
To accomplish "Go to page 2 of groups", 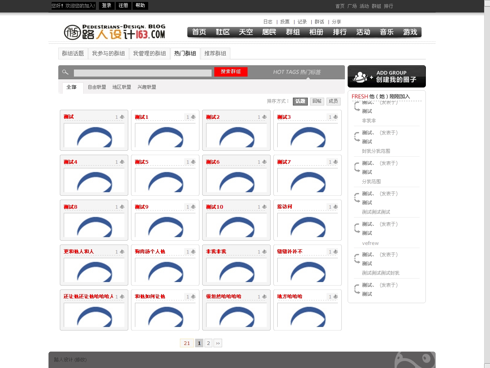I will 208,343.
